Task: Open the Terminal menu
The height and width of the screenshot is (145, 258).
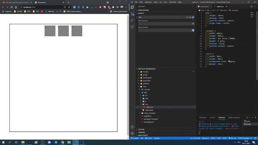Action: pos(172,2)
